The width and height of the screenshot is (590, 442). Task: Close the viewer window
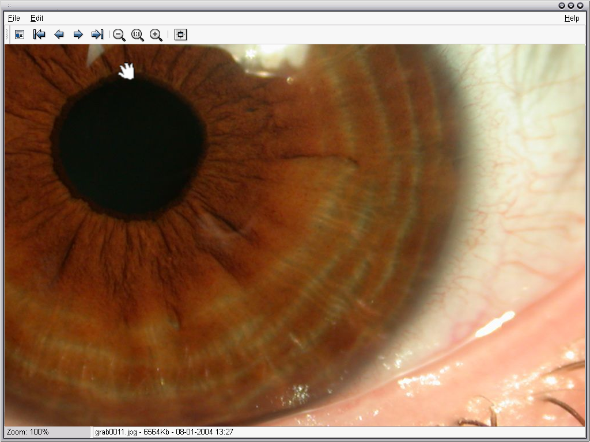point(580,5)
